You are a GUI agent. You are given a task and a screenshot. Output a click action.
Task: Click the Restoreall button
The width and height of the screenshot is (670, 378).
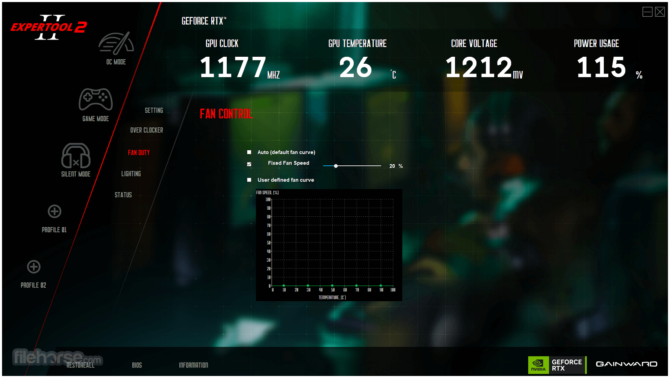pyautogui.click(x=80, y=365)
